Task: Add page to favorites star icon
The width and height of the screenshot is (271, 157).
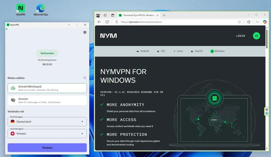Action: (x=239, y=22)
